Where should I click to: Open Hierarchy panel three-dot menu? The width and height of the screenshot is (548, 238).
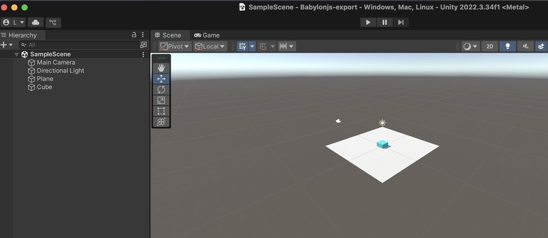143,35
